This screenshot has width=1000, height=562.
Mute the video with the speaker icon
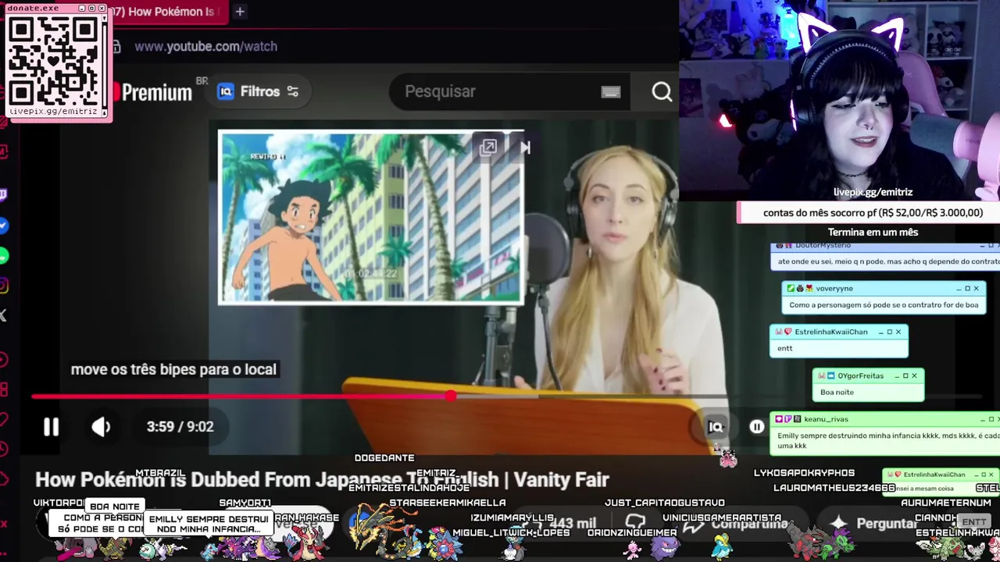point(101,426)
